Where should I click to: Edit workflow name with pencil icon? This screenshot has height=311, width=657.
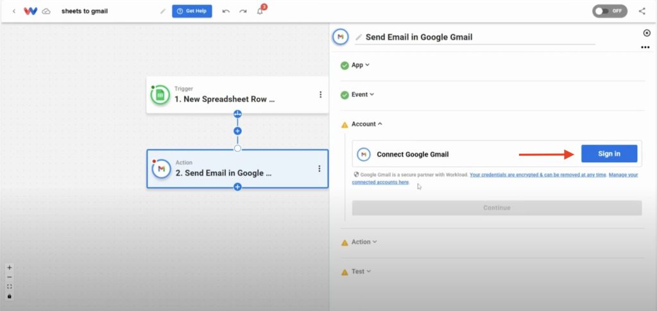[163, 12]
